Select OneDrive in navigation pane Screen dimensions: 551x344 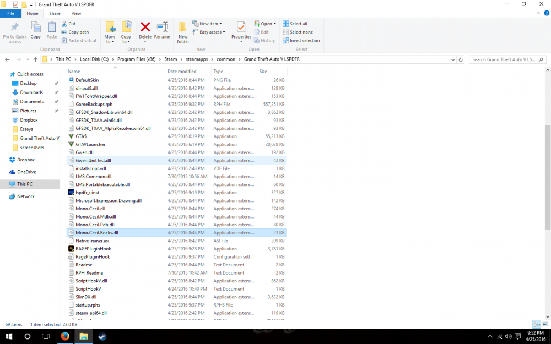point(26,172)
